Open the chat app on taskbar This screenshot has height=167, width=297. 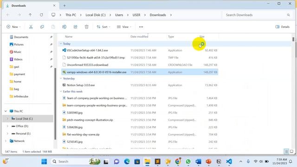pos(116,161)
